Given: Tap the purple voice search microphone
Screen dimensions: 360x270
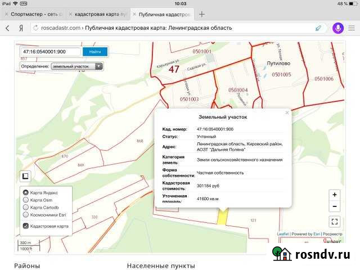Looking at the screenshot, I should 338,28.
